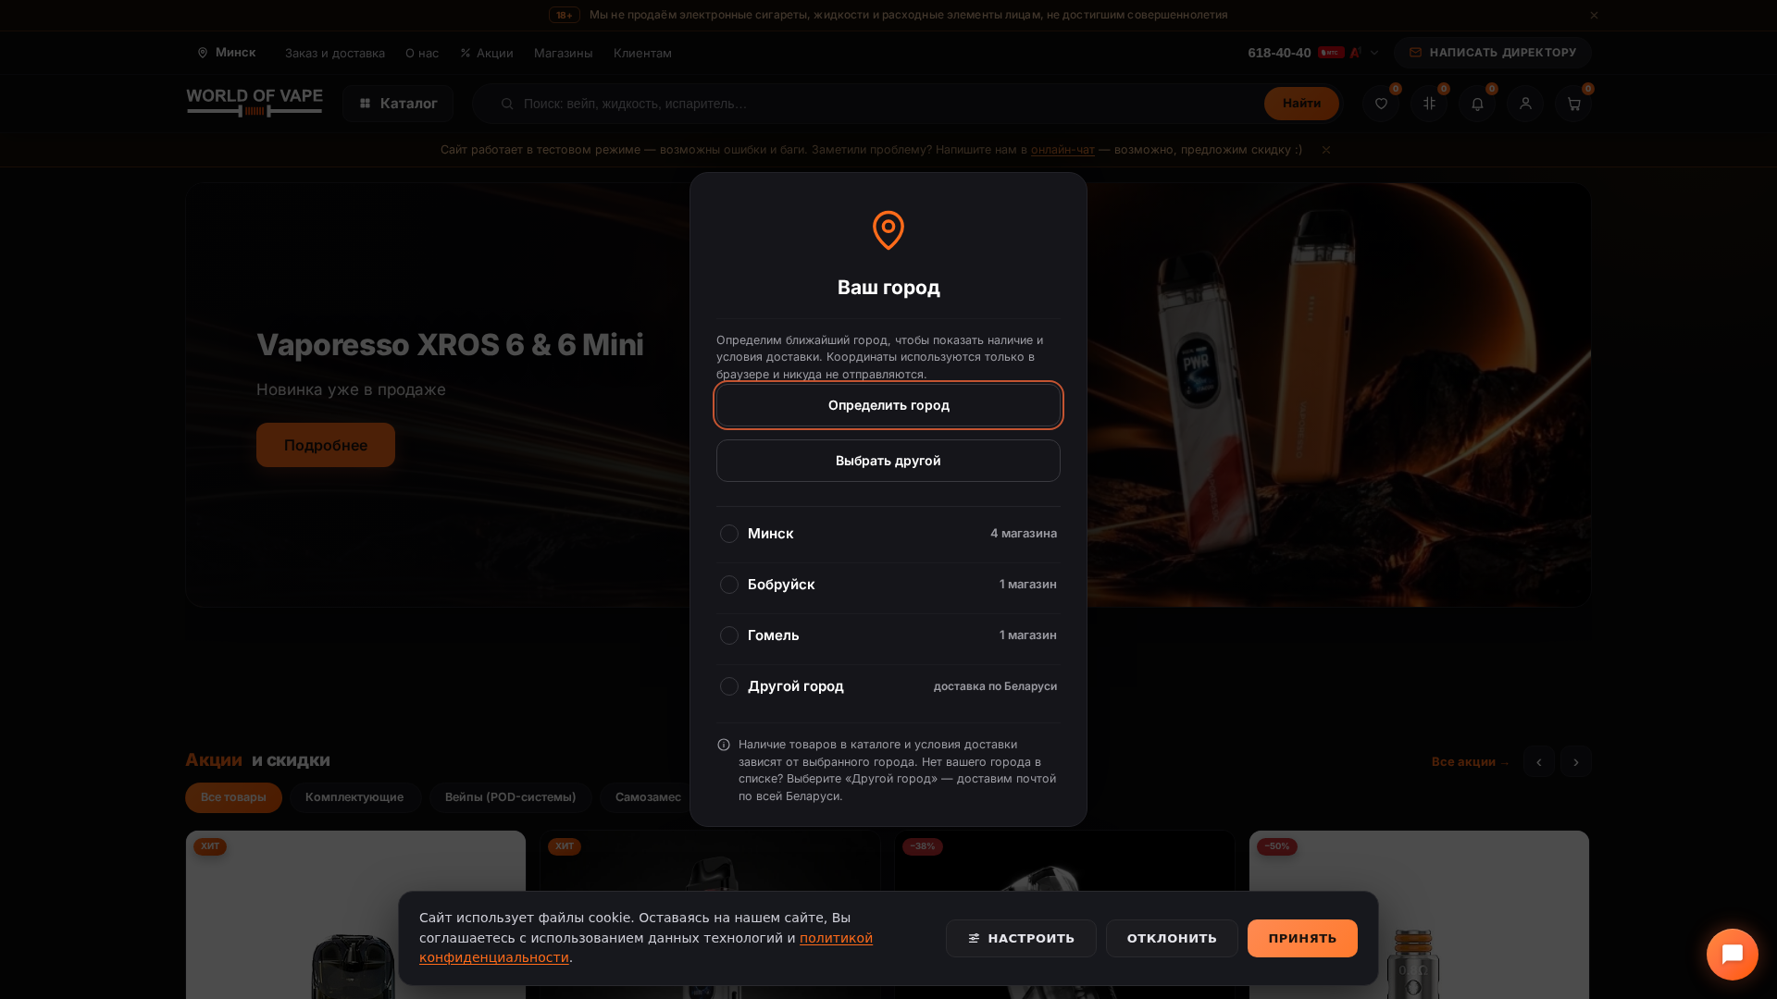Open the онлайн-чат link
This screenshot has width=1777, height=999.
pyautogui.click(x=1062, y=150)
